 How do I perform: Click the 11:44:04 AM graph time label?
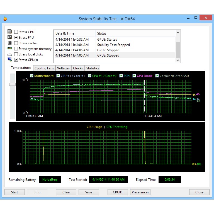click(x=153, y=116)
